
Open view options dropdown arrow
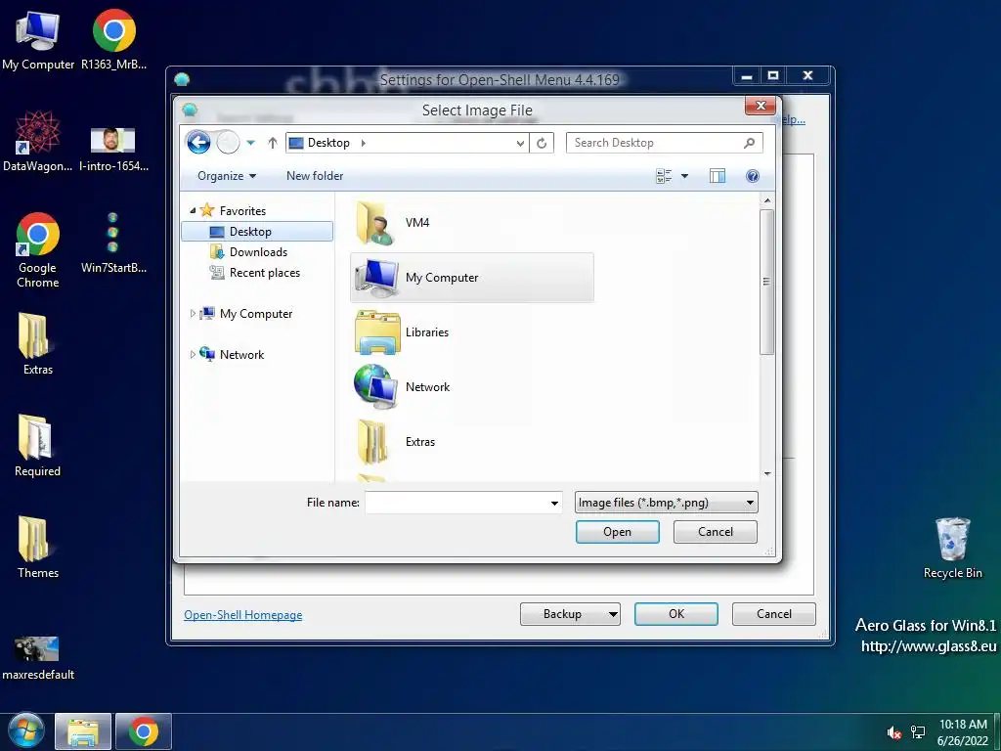coord(684,176)
